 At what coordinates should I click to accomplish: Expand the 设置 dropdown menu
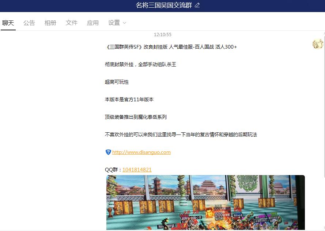[x=117, y=23]
